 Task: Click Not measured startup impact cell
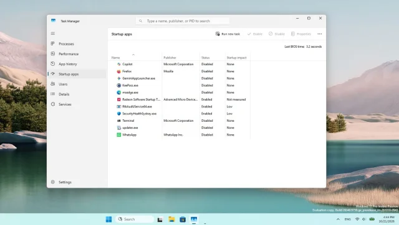(x=236, y=99)
